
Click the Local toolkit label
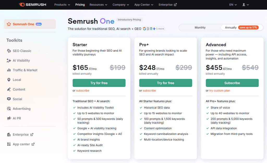click(17, 80)
